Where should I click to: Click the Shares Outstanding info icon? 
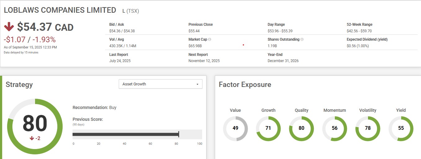click(x=302, y=40)
